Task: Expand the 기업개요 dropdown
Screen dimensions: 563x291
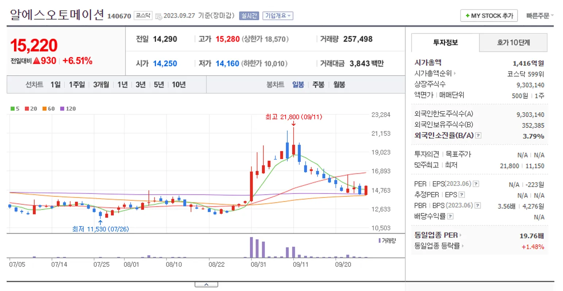Action: 278,16
